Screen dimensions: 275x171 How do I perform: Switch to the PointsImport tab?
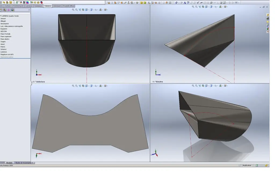[x=18, y=6]
